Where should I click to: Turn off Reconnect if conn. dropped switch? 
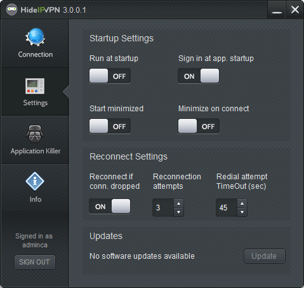(110, 206)
